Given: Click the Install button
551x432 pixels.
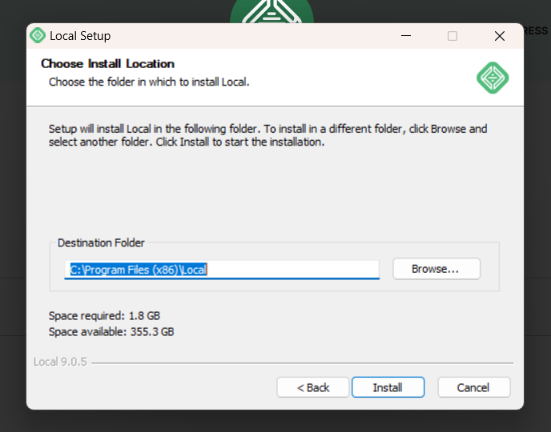Looking at the screenshot, I should (x=388, y=387).
